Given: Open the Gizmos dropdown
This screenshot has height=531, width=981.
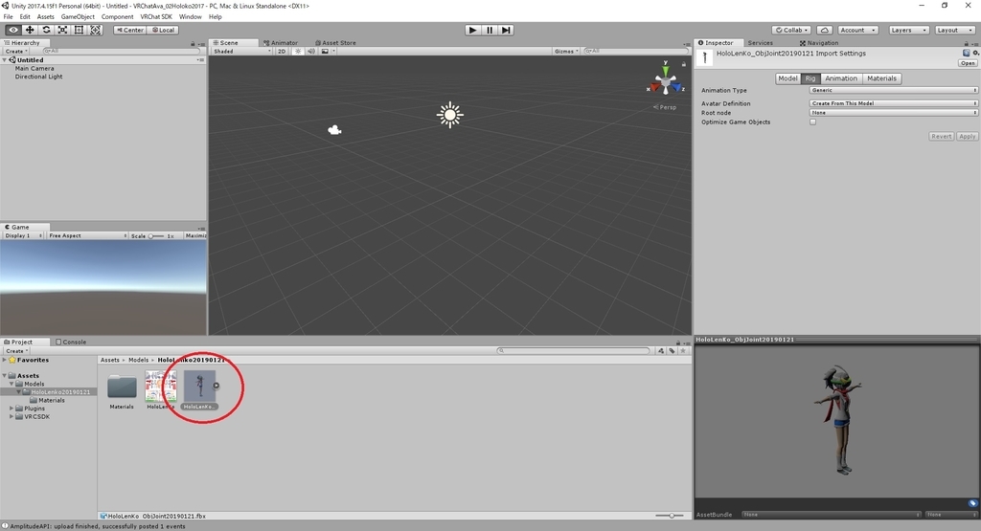Looking at the screenshot, I should (566, 52).
